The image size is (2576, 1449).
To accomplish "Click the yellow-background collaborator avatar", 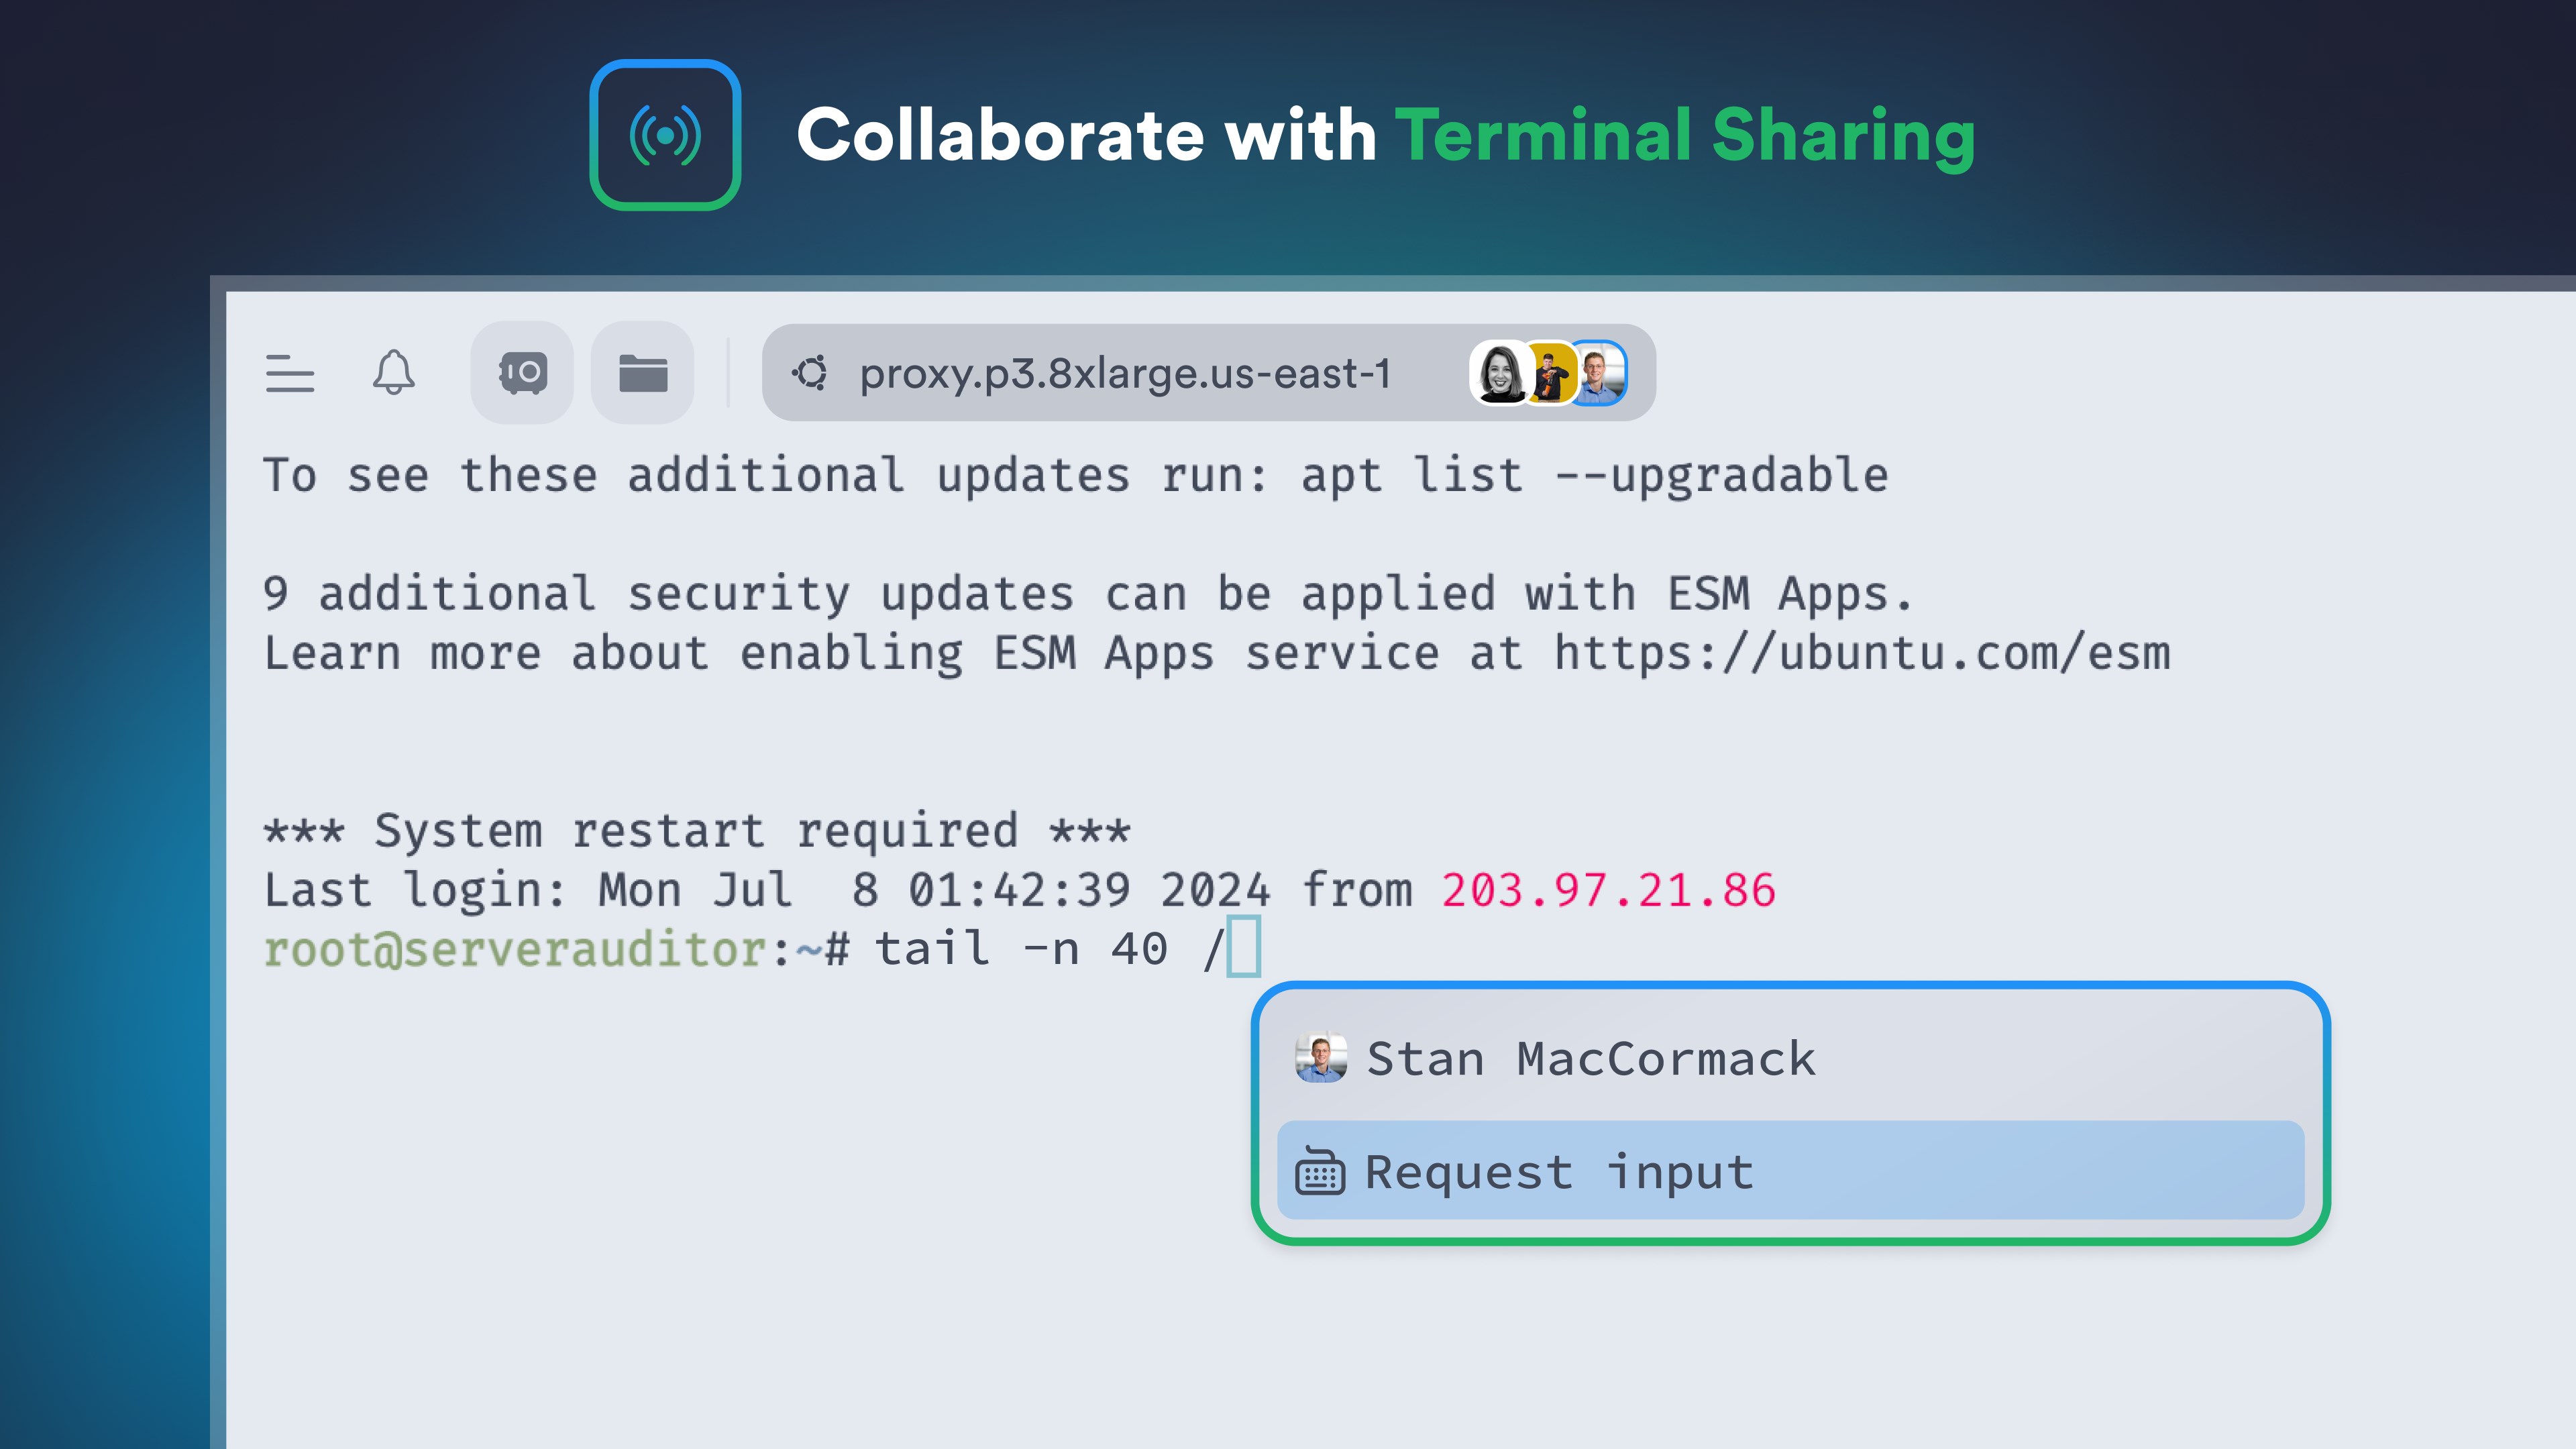I will point(1550,371).
